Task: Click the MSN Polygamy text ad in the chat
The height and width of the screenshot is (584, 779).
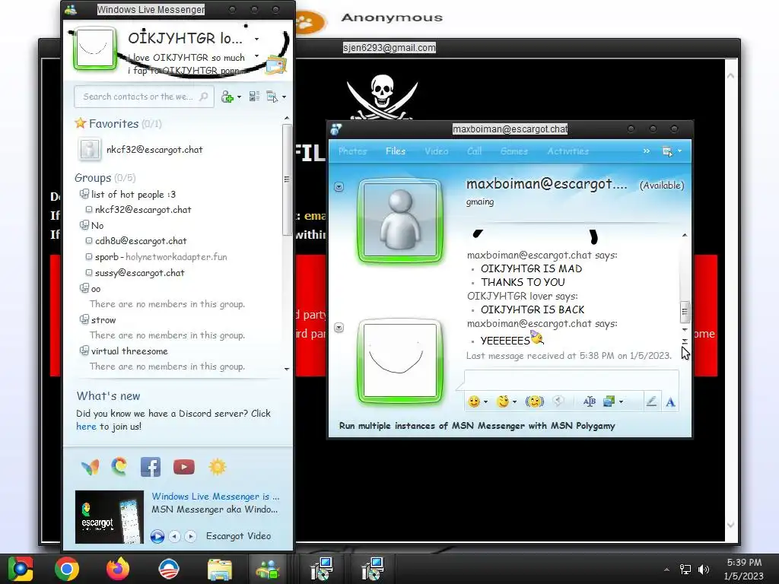Action: click(x=477, y=426)
